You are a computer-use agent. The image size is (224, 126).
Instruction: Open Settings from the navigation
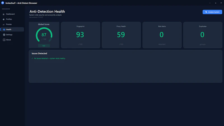tap(12, 35)
